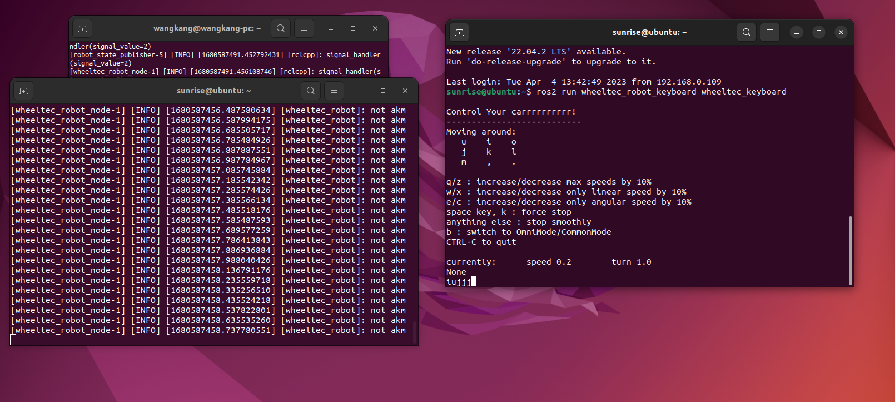Close the right sunrise@ubuntu terminal window
The image size is (895, 402).
841,32
